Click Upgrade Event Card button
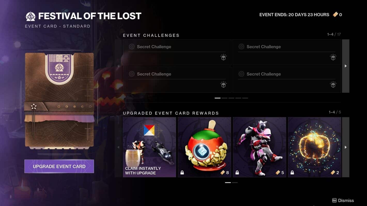 coord(59,166)
